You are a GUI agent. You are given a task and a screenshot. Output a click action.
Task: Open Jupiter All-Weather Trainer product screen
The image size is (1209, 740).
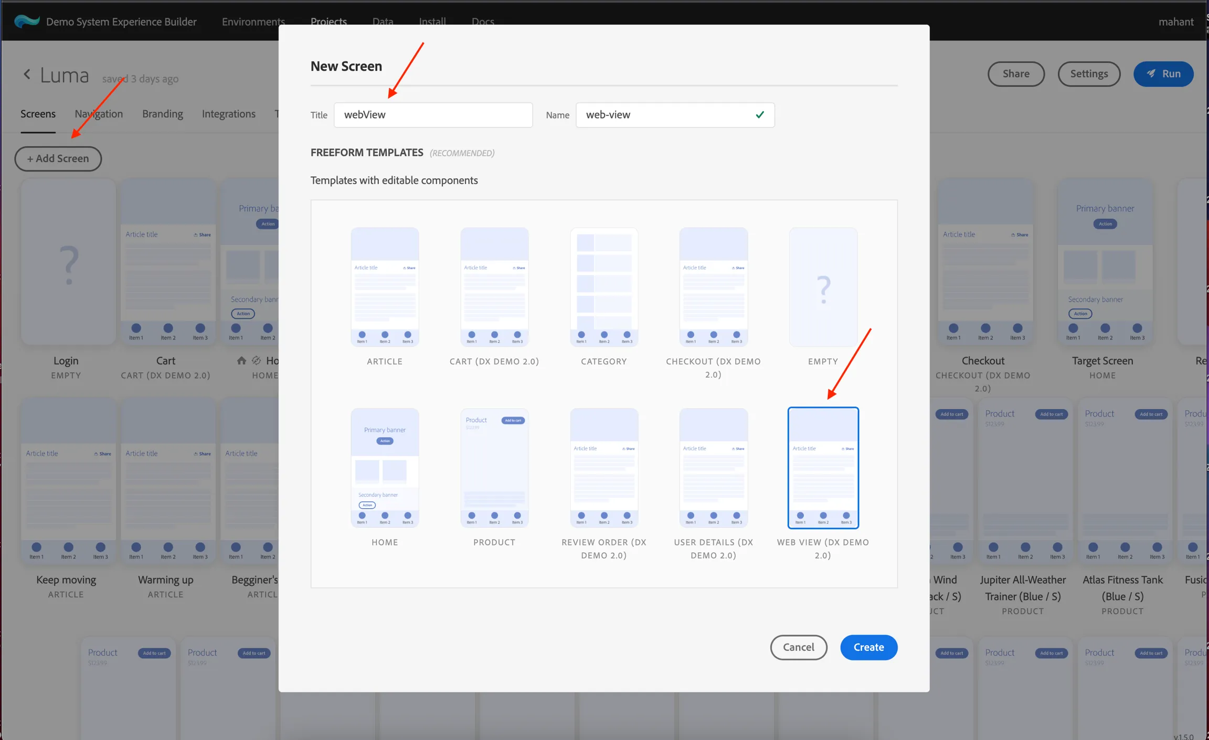point(1025,480)
